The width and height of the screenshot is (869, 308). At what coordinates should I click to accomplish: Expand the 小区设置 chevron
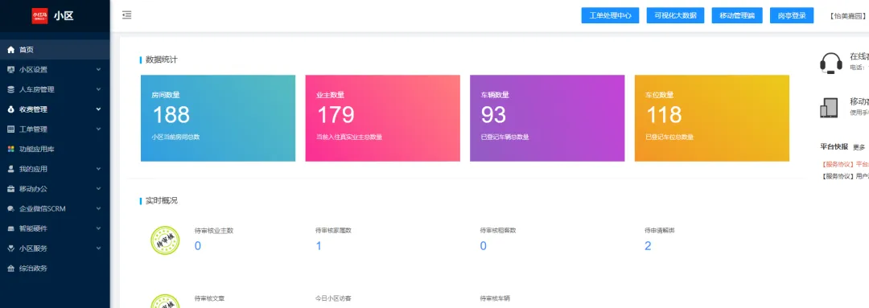tap(99, 69)
